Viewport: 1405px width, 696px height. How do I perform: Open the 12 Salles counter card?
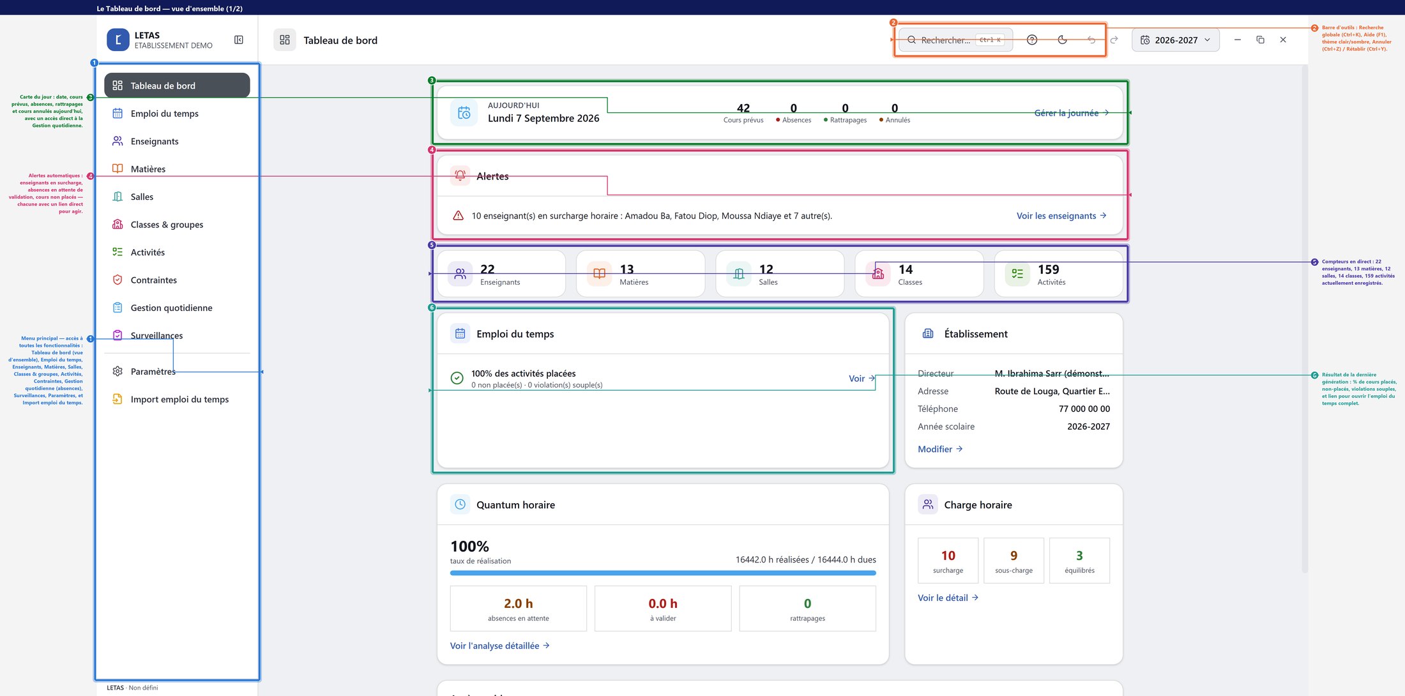coord(780,274)
